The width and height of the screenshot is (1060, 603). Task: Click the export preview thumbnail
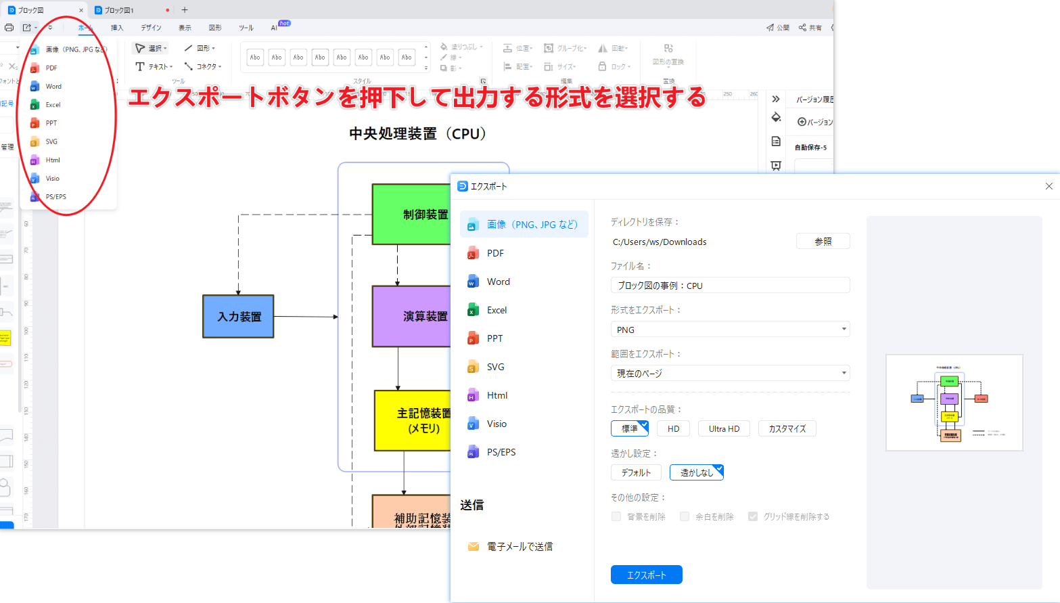tap(954, 403)
